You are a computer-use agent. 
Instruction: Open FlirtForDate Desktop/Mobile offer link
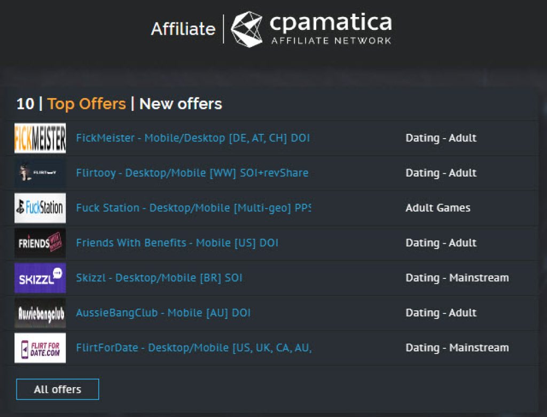tap(194, 348)
